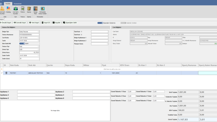Click Genel İskonto 1 Tutar field
Screen dimensions: 217x122
click(x=159, y=91)
